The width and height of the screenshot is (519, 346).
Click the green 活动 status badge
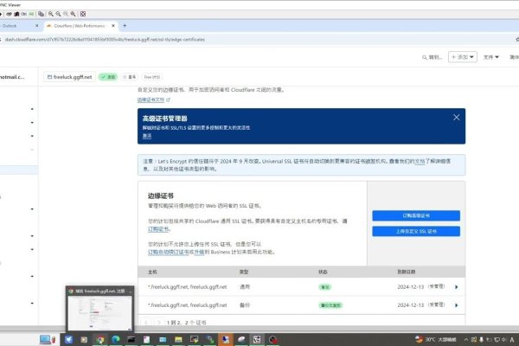(x=108, y=77)
